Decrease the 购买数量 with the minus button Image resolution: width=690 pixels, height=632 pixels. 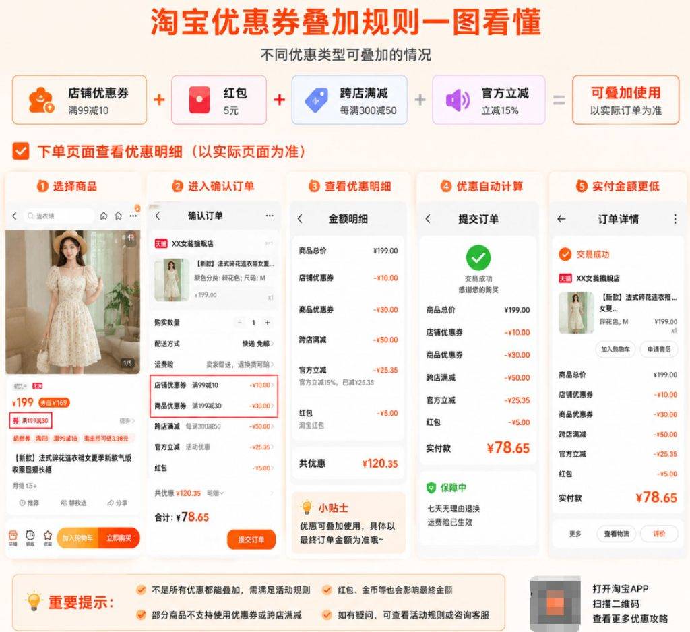[x=240, y=323]
